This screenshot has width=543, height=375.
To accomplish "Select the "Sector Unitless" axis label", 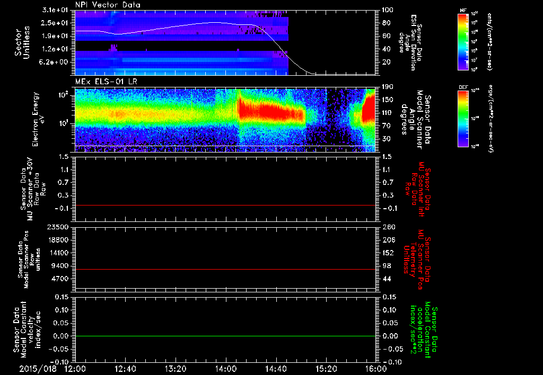I will [x=22, y=42].
